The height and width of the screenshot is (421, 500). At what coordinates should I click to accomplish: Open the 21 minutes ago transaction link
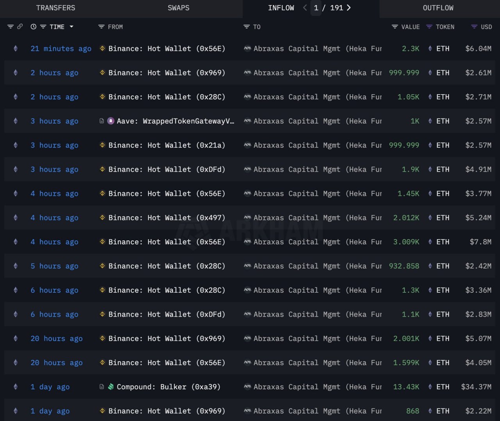click(x=61, y=48)
